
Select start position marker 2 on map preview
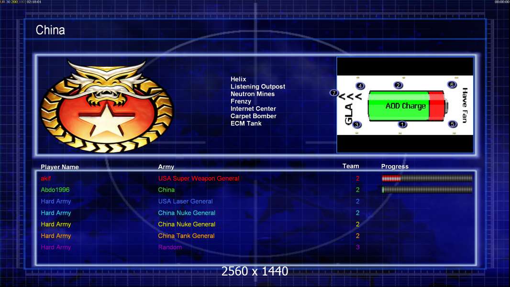tap(398, 85)
